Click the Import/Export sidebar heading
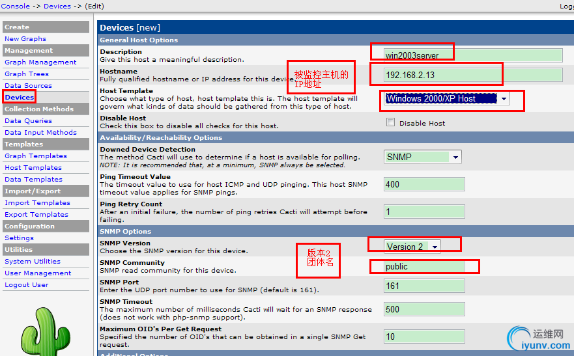The height and width of the screenshot is (356, 574). [x=46, y=191]
